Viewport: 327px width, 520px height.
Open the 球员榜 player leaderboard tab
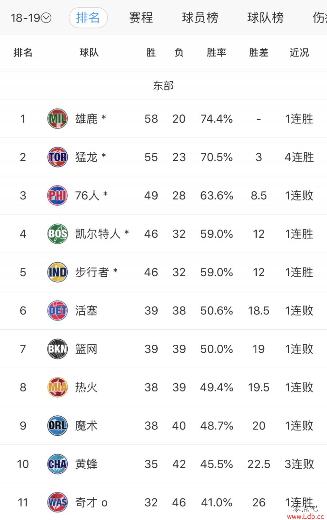click(200, 18)
